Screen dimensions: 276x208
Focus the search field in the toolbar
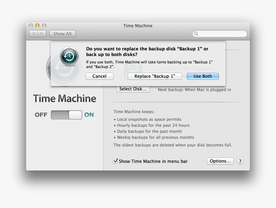[x=220, y=34]
